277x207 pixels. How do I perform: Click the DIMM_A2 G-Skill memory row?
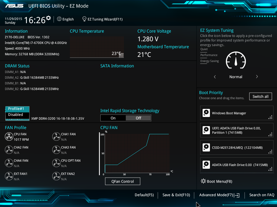point(32,78)
